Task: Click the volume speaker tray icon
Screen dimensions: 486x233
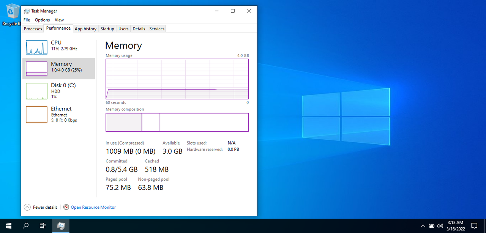Action: [x=440, y=226]
